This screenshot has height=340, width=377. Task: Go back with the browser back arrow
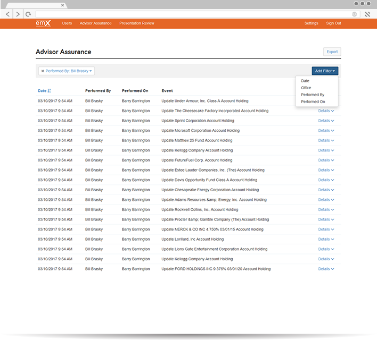tap(7, 14)
